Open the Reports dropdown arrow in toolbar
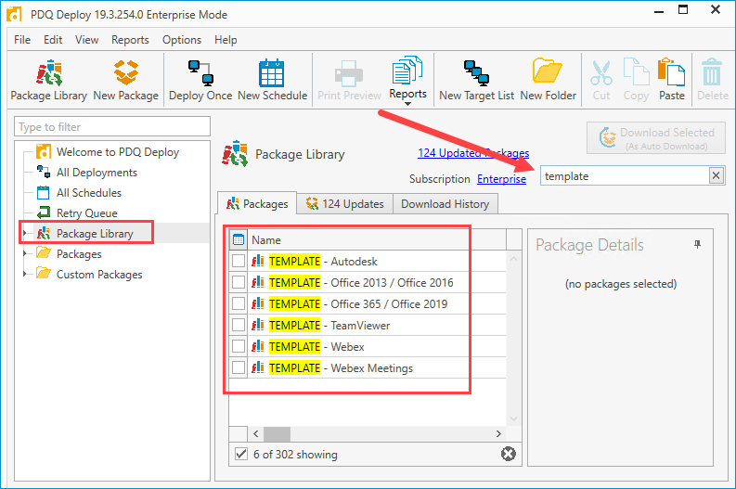This screenshot has height=489, width=736. click(x=407, y=104)
